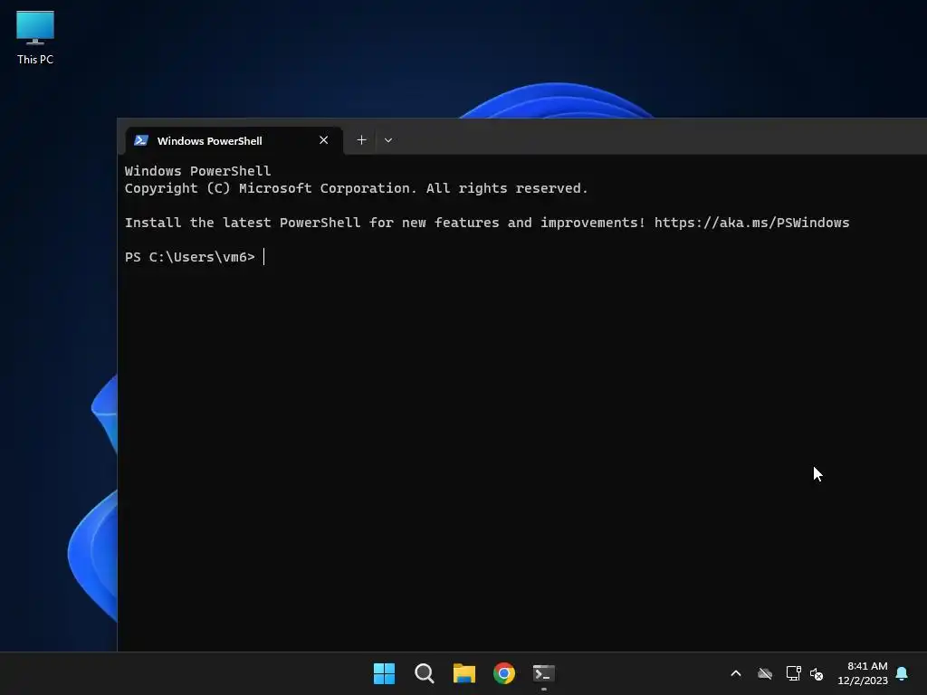Click the Terminal taskbar icon
Screen dimensions: 927x695
(544, 673)
